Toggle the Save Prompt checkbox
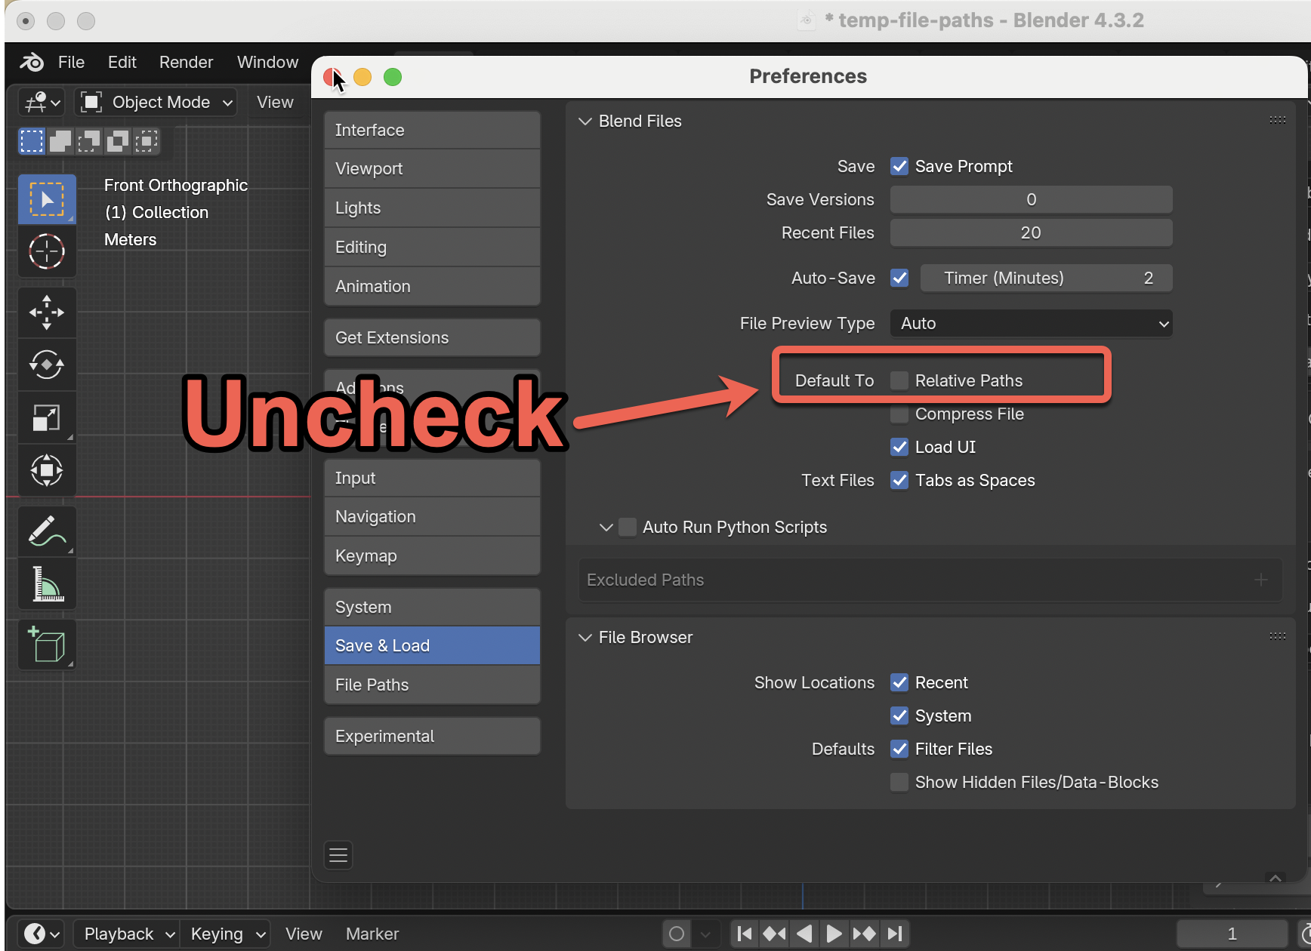This screenshot has height=951, width=1311. click(x=899, y=166)
